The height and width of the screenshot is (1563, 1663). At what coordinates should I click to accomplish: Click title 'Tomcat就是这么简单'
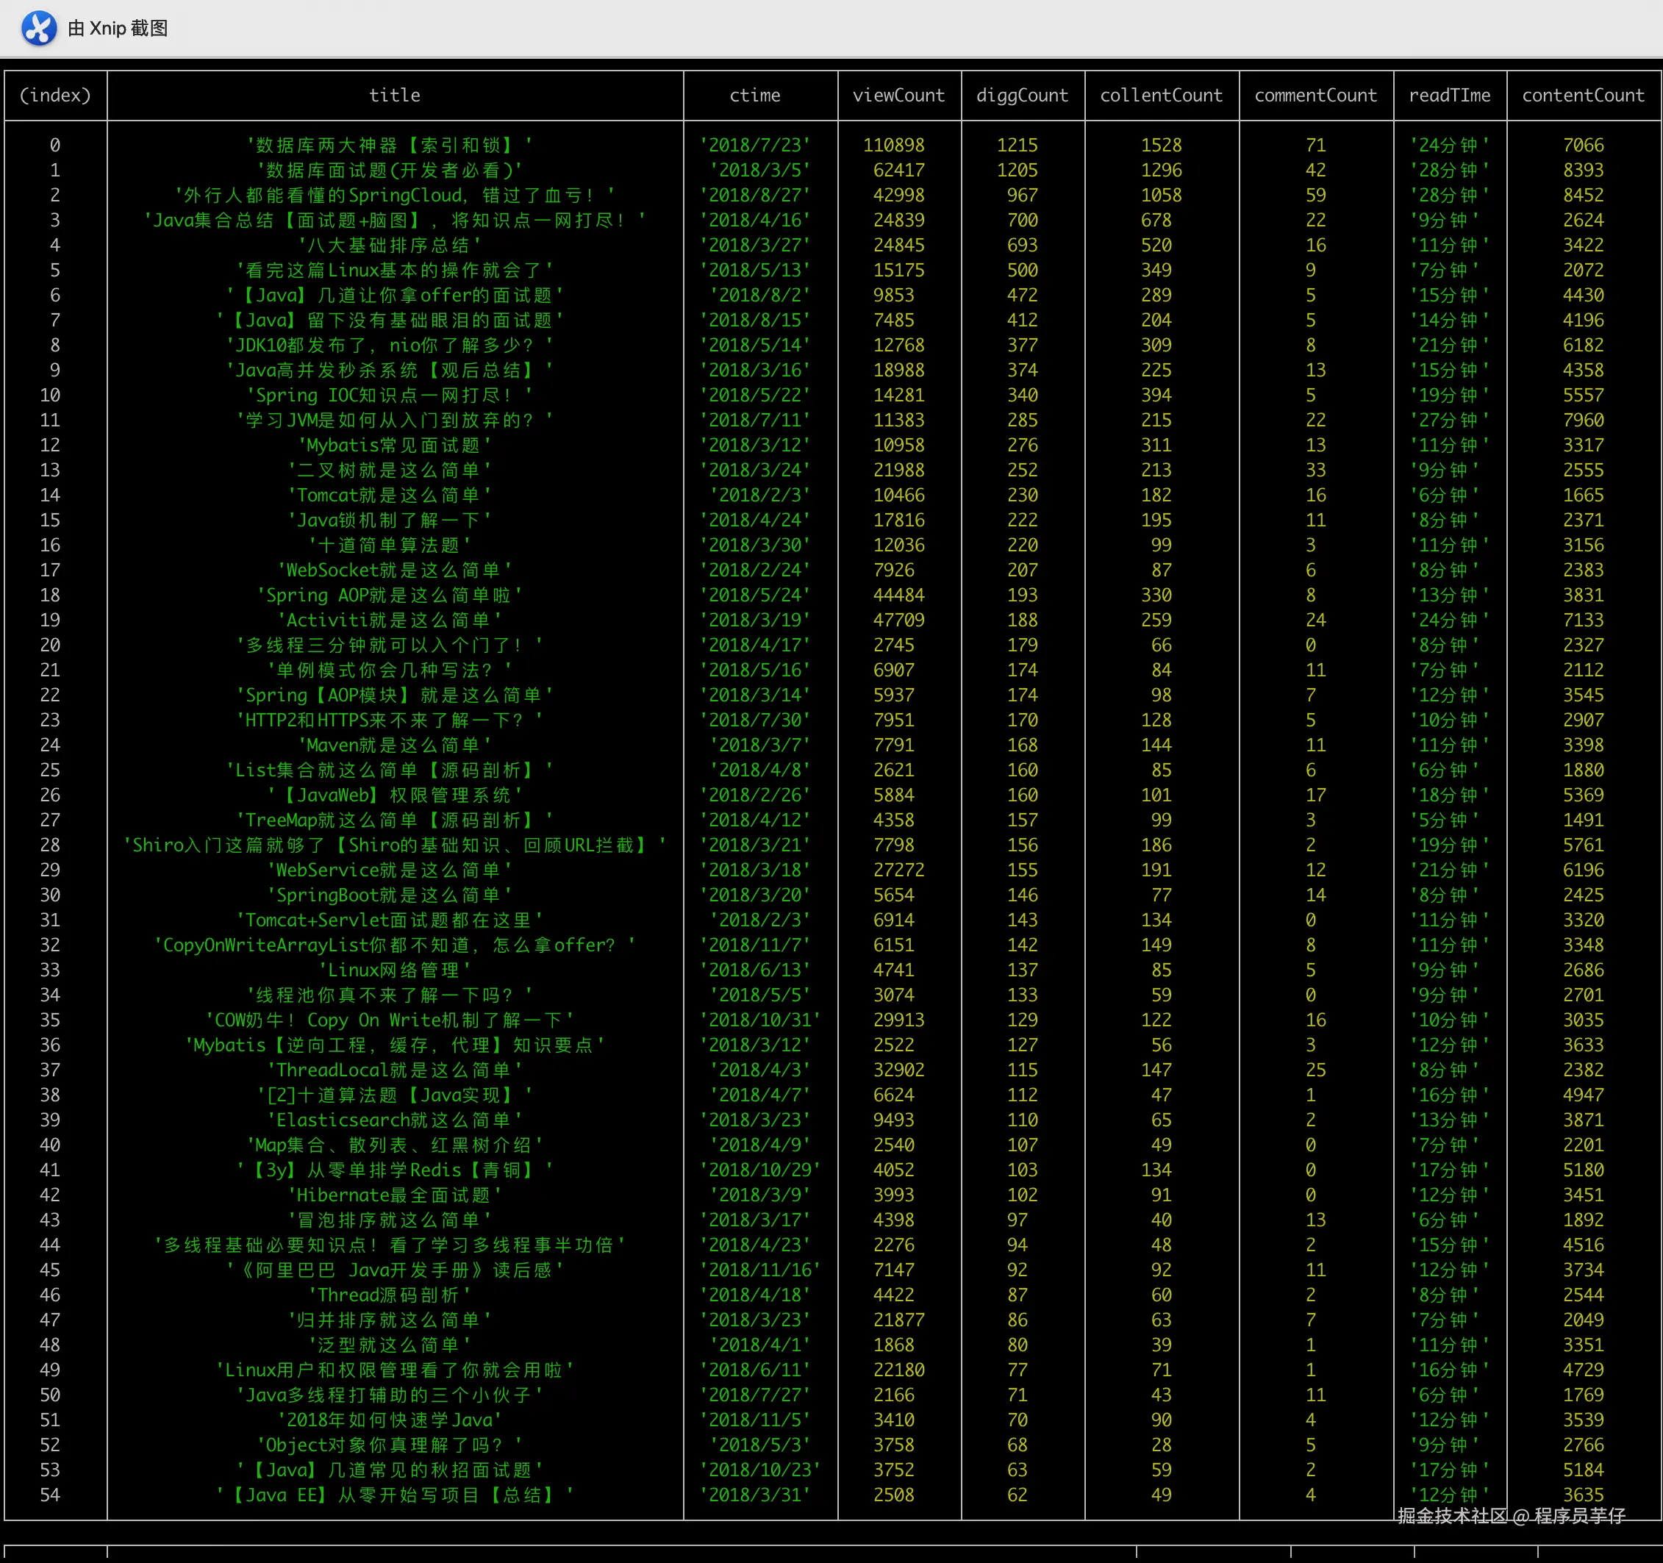(389, 495)
